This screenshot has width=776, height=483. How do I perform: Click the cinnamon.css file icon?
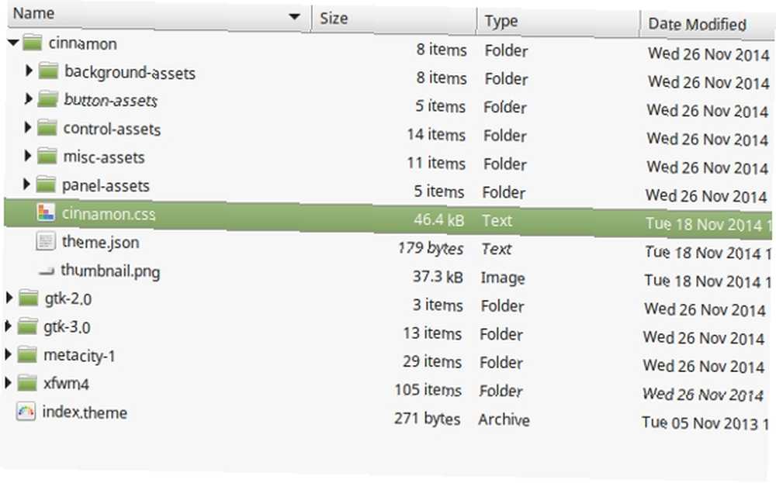45,213
